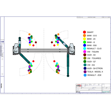The image size is (111, 111).
Task: Click the right lift column motor housing
Action: pos(72,48)
